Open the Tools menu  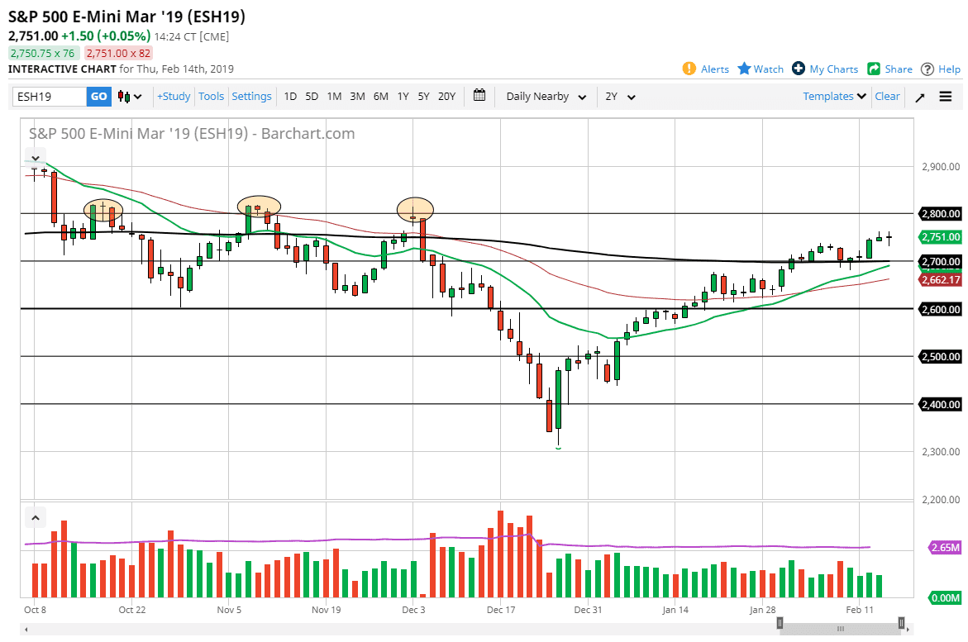tap(211, 96)
